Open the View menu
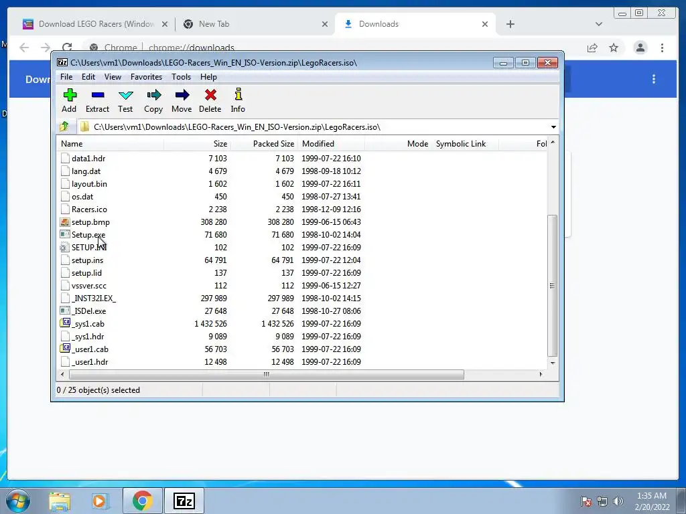This screenshot has height=514, width=686. (x=113, y=77)
